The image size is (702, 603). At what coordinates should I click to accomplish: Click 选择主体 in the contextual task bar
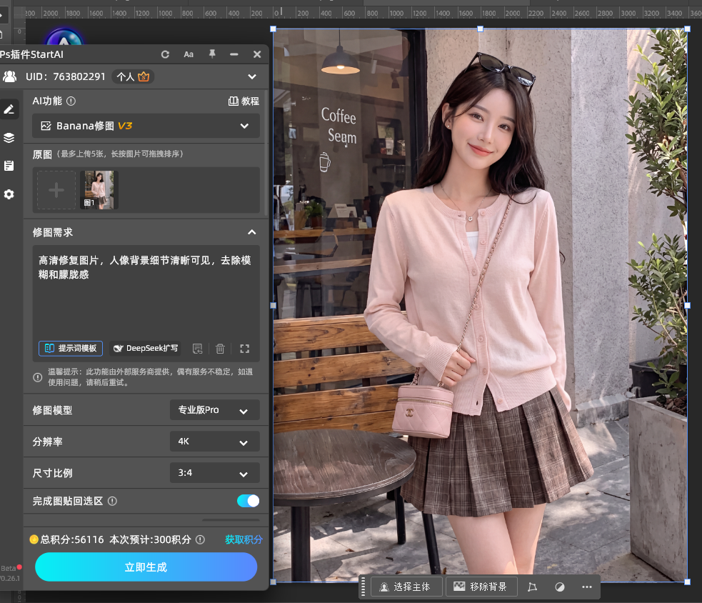[x=406, y=587]
